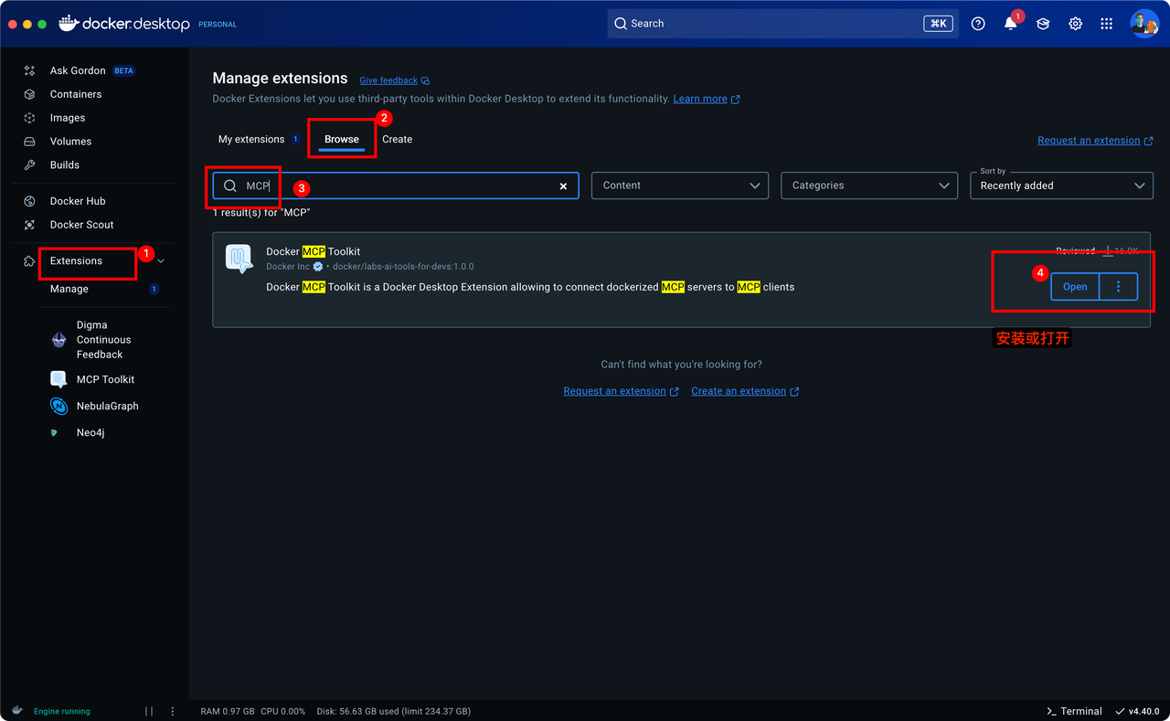Clear the MCP search text
Screen dimensions: 1170x721
(563, 186)
